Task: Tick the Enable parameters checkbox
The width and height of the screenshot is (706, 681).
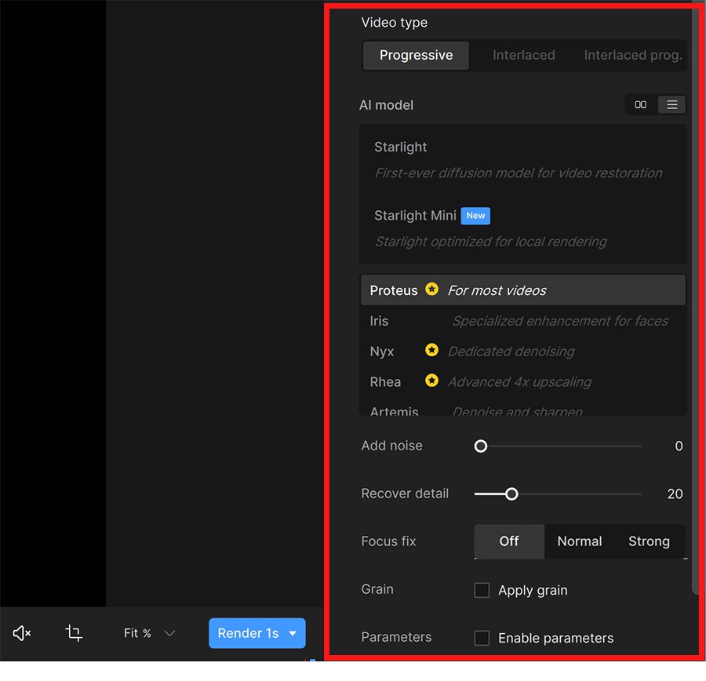Action: [482, 638]
